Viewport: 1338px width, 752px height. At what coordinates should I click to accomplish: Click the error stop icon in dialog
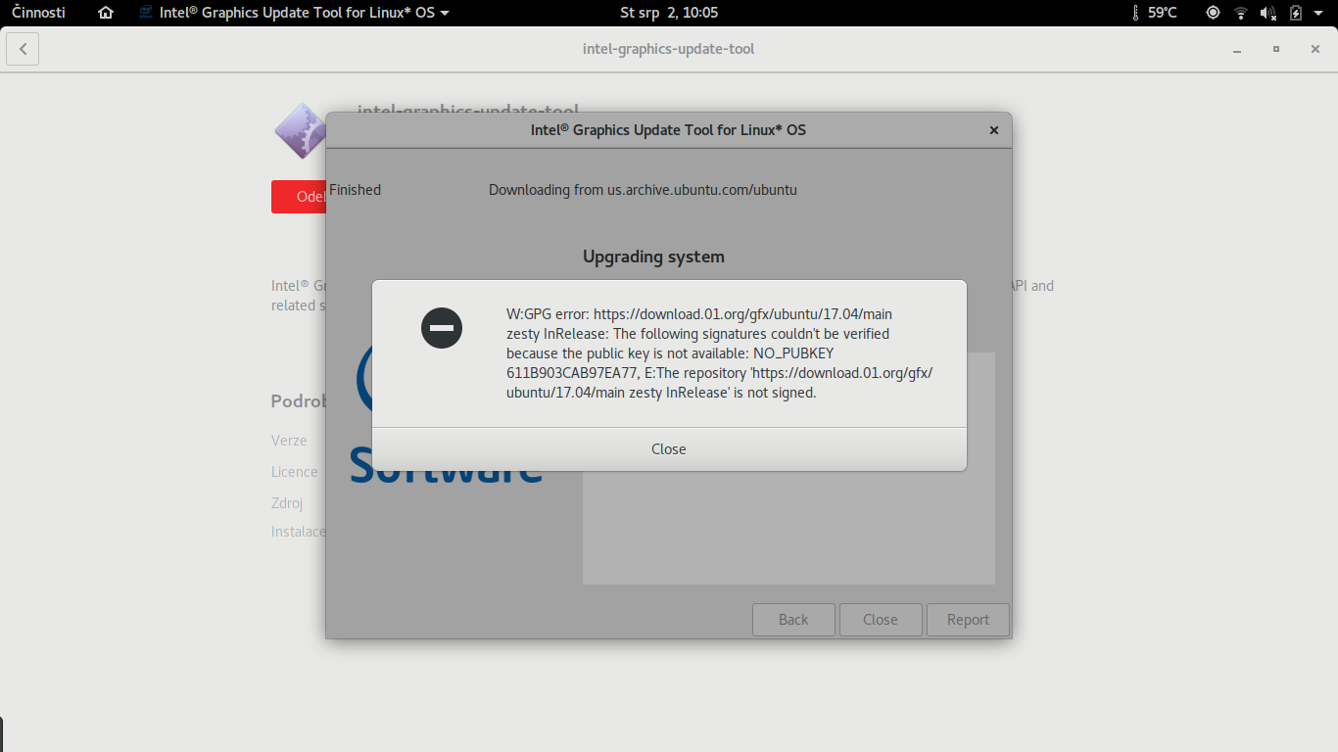pos(442,327)
